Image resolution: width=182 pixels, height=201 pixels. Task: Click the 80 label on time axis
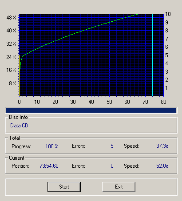point(163,102)
